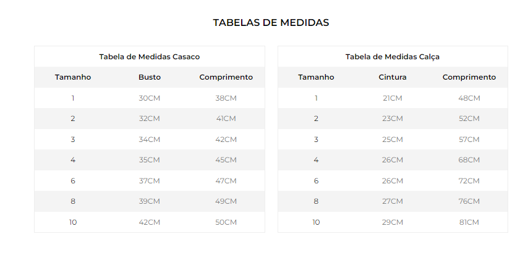Click Calça table Comprimento header

tap(469, 77)
